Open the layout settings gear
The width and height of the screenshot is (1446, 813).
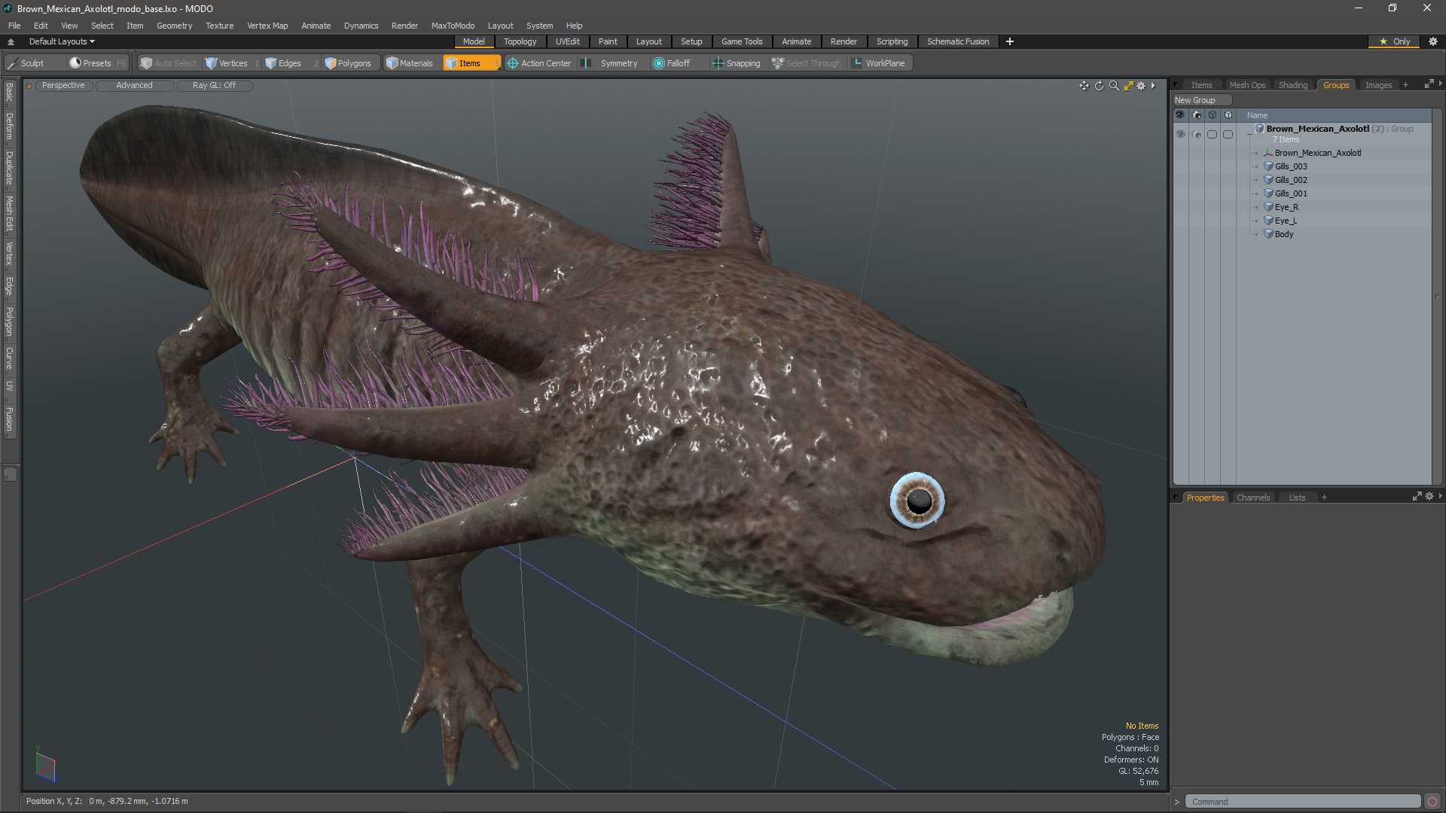pos(1433,41)
